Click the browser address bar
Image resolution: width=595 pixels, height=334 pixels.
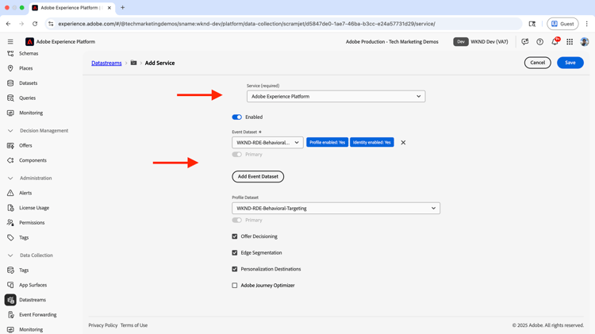[285, 24]
